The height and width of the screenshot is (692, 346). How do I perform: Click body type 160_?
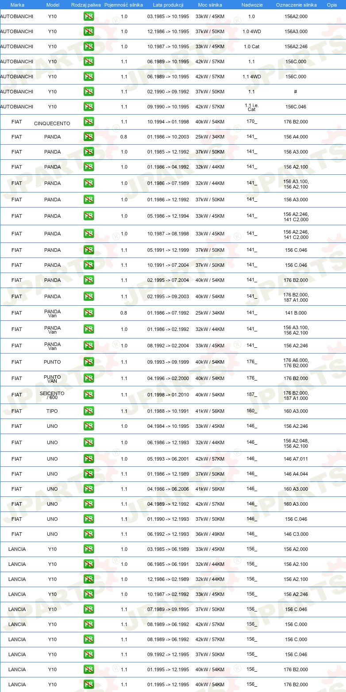tap(252, 411)
